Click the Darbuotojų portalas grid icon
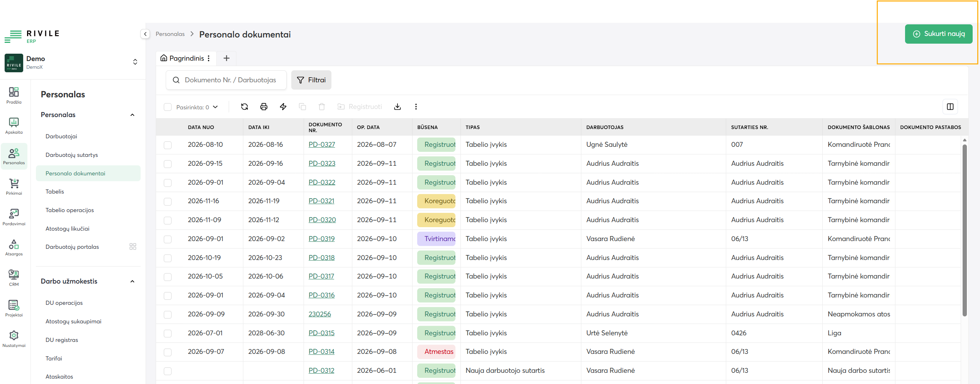Image resolution: width=980 pixels, height=384 pixels. click(x=133, y=246)
